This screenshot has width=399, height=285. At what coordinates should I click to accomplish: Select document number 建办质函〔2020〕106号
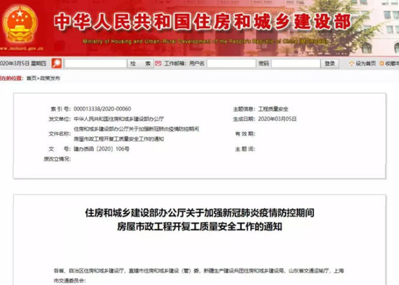point(101,149)
